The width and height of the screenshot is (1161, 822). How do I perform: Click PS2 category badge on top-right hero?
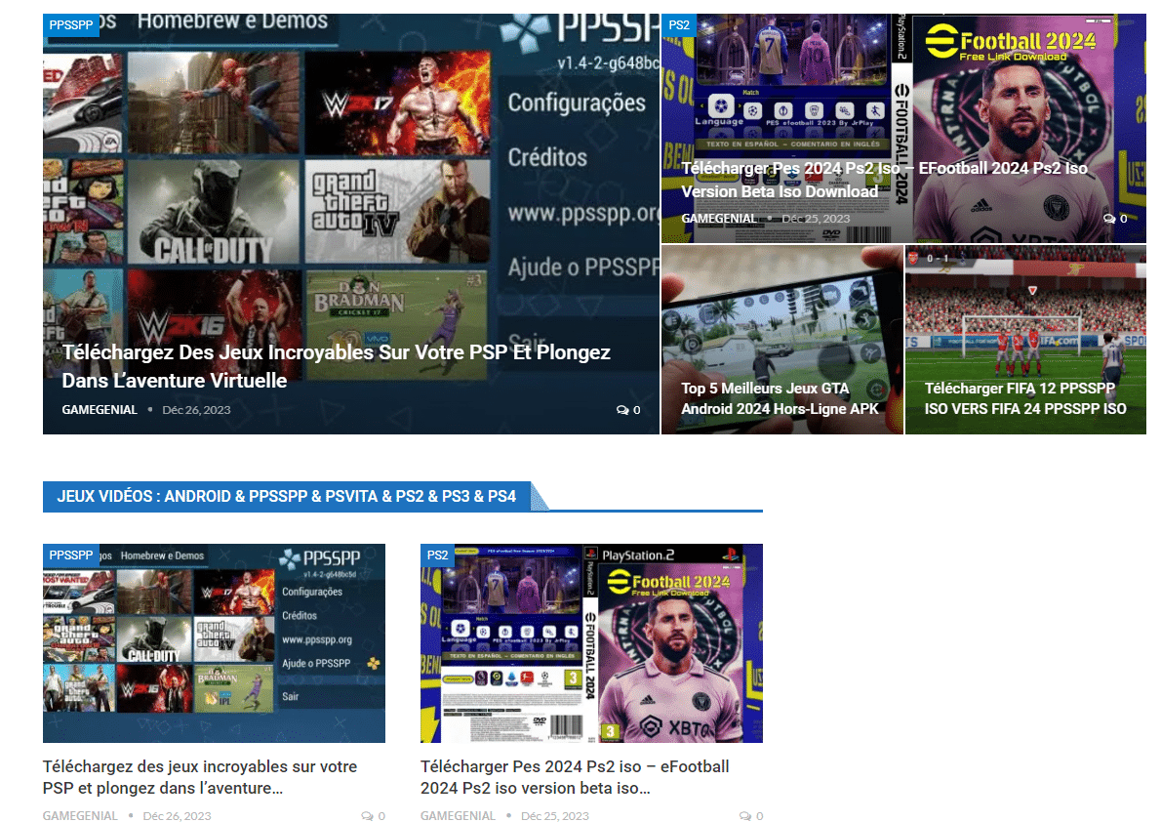click(x=678, y=24)
